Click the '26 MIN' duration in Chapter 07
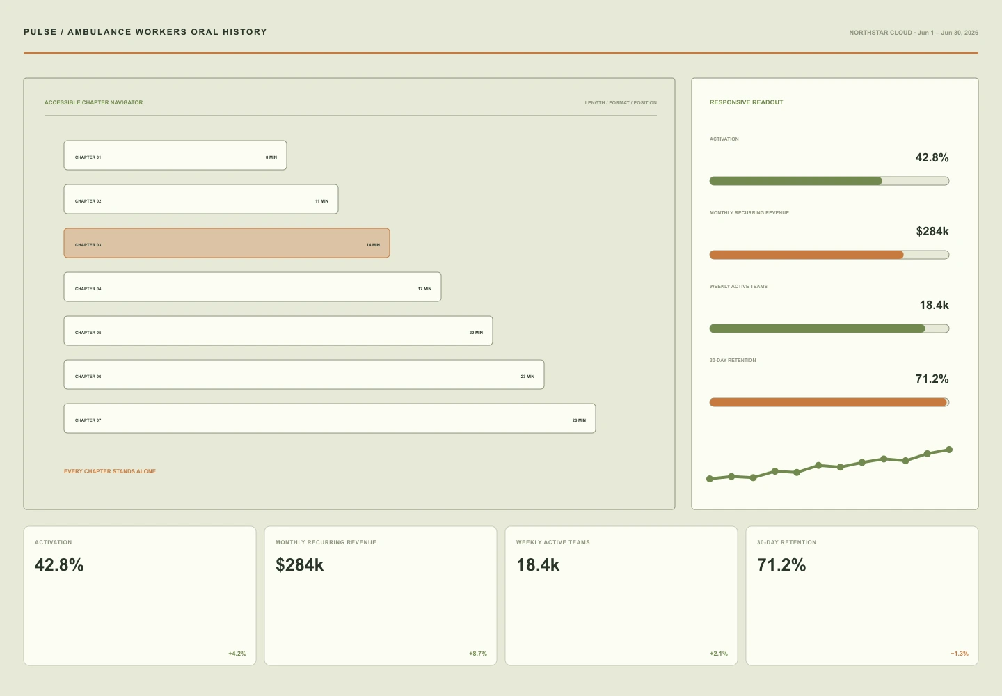Screen dimensions: 1002x696 pyautogui.click(x=579, y=420)
